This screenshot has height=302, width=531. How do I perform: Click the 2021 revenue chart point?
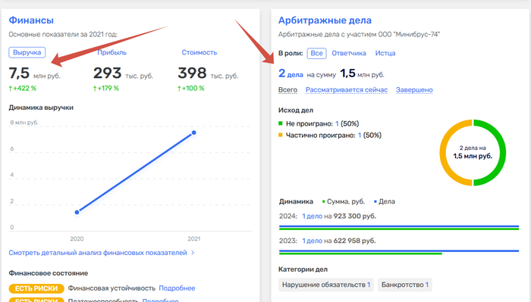(x=193, y=132)
